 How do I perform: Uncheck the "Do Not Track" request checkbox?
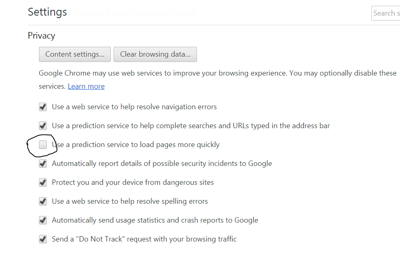pos(43,239)
